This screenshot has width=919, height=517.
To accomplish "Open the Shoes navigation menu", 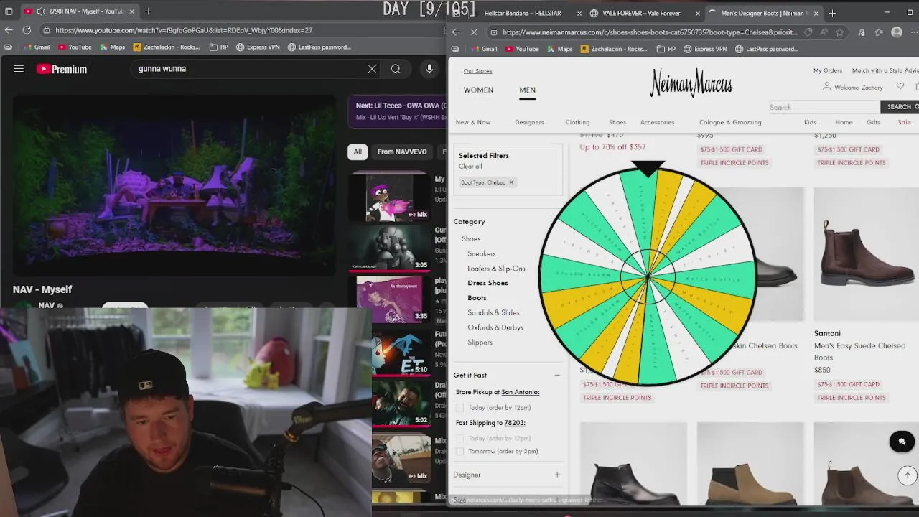I will [x=617, y=122].
